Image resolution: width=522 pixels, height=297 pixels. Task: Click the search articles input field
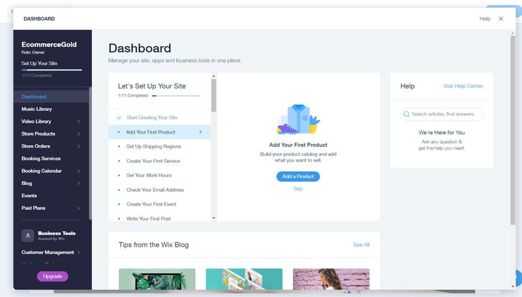tap(442, 114)
